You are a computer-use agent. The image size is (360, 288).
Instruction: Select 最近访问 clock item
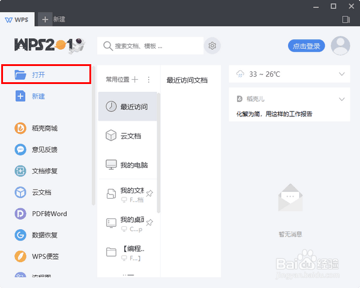coord(127,107)
